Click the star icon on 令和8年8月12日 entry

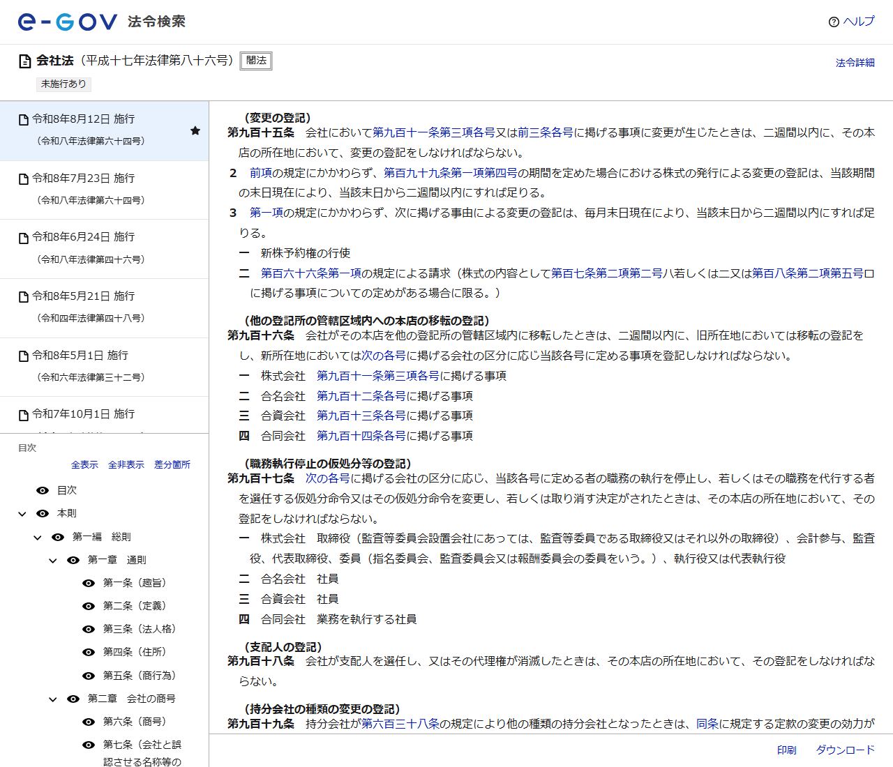(195, 130)
